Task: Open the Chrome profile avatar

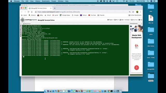Action: tap(137, 12)
